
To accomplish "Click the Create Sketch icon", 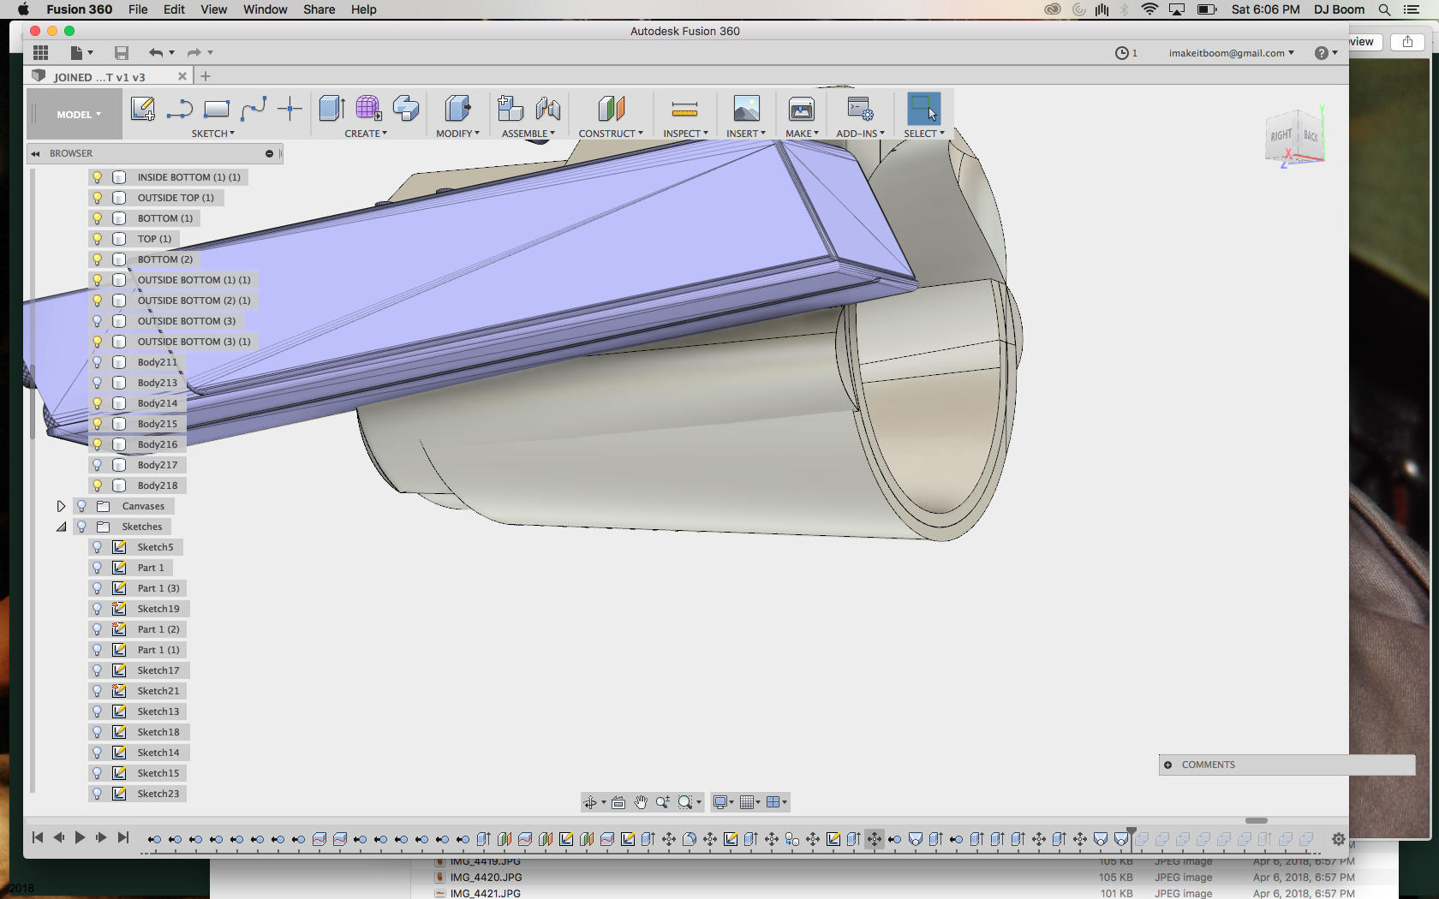I will tap(142, 109).
